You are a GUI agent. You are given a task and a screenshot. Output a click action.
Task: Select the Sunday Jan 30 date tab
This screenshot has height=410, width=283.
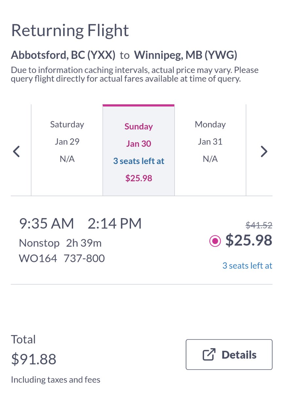point(139,150)
